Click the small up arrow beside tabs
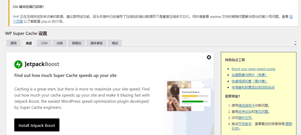 point(295,42)
